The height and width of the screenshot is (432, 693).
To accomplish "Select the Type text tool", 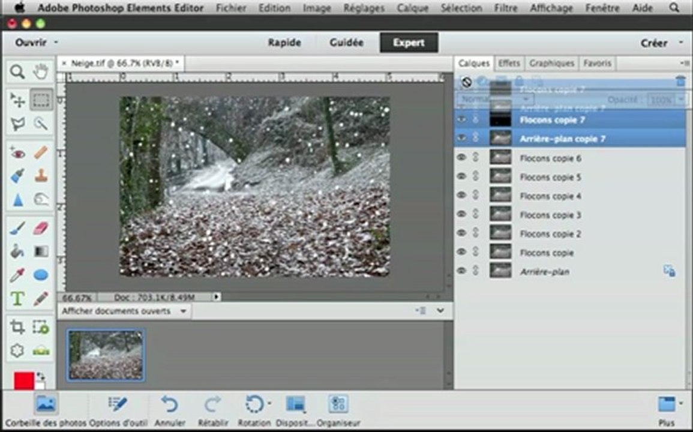I will click(17, 298).
